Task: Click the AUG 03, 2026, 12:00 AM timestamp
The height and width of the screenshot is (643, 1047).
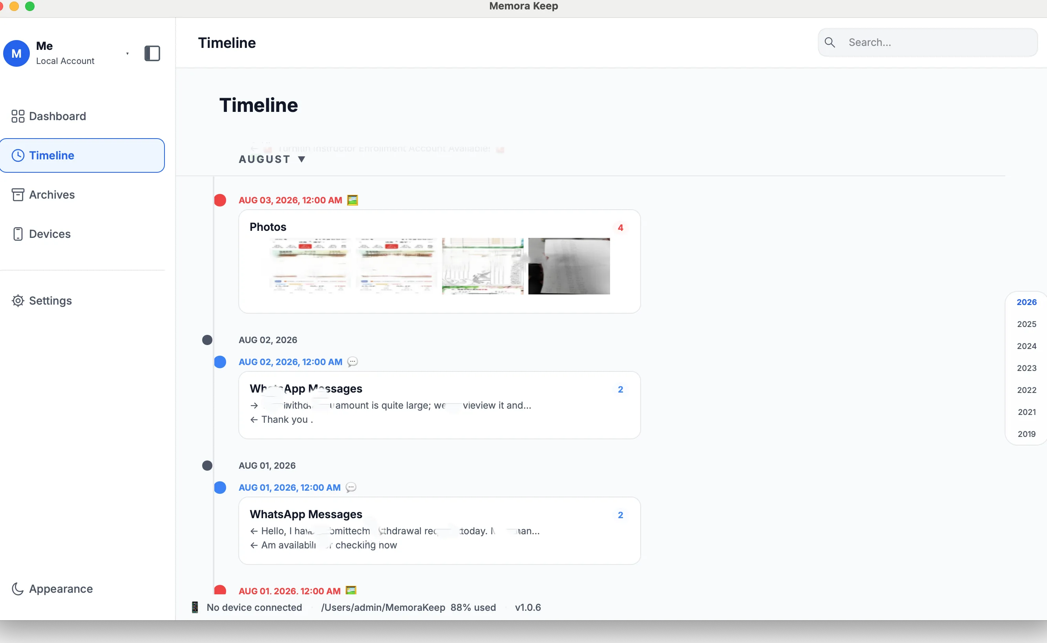Action: coord(291,200)
